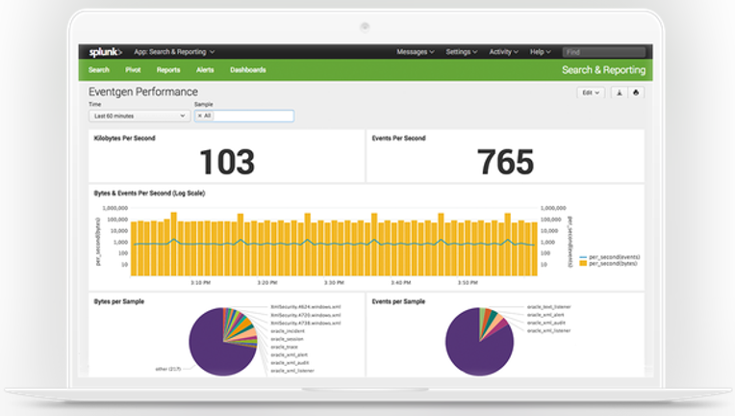Click oracle_xml_alert label in Bytes per Sample
The image size is (735, 416).
289,355
